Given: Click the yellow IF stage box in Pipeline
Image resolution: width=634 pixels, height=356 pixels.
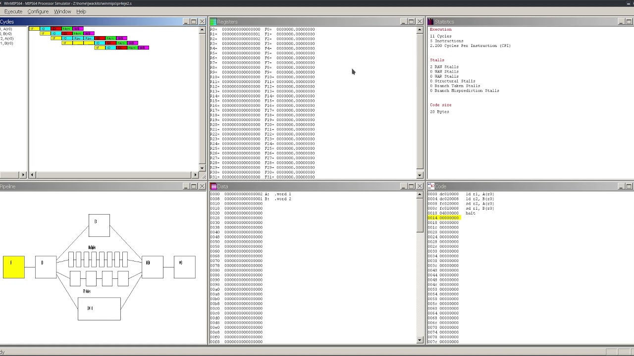Looking at the screenshot, I should click(13, 267).
